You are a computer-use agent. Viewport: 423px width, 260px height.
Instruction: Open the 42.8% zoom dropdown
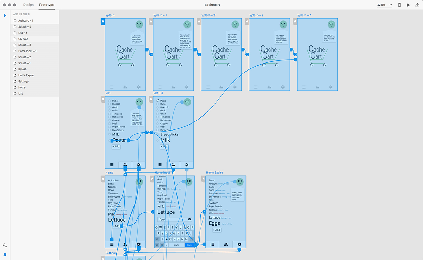coord(384,5)
